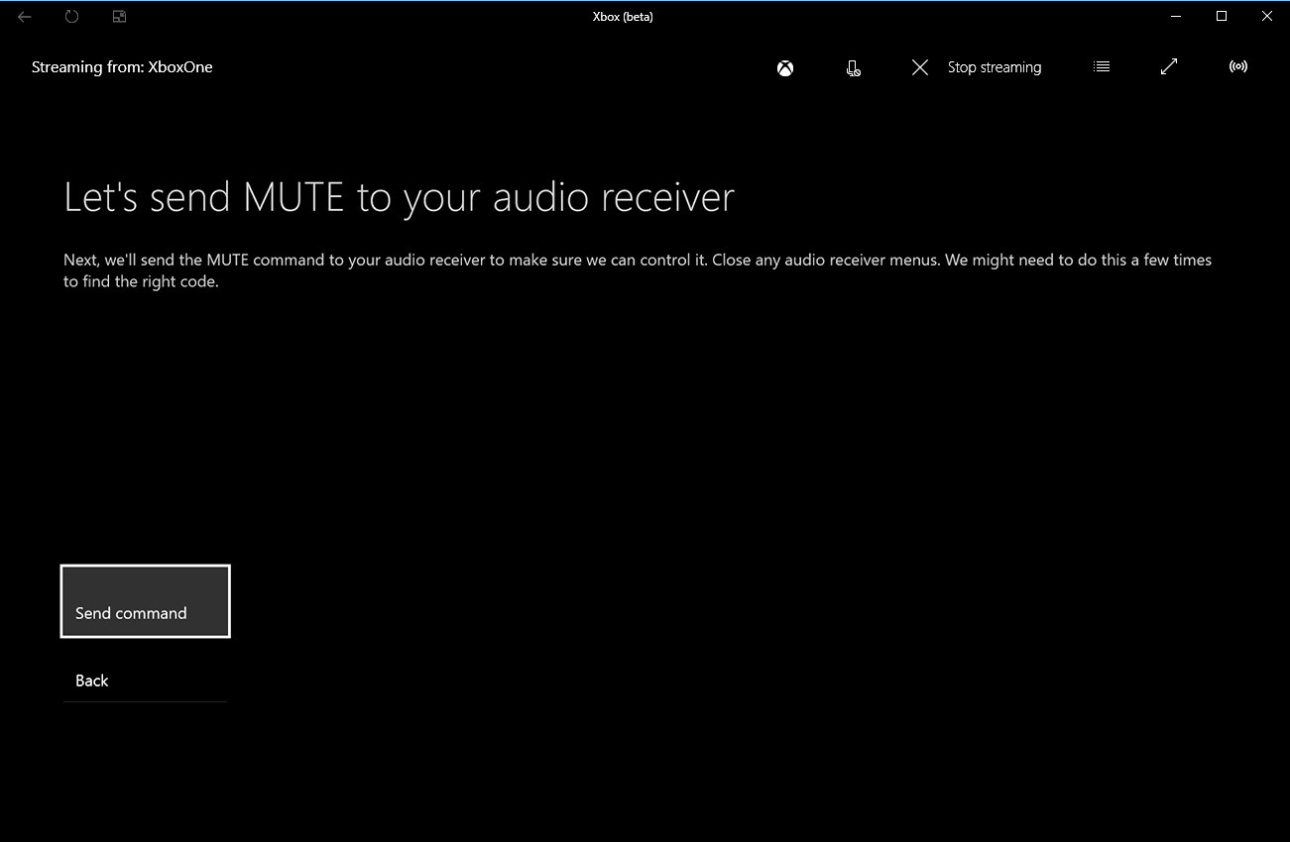Screen dimensions: 1290x842
Task: Enter fullscreen using the diagonal arrows icon
Action: coord(1168,66)
